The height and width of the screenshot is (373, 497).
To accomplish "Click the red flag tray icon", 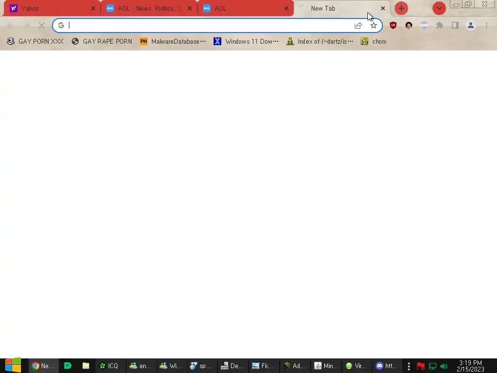I will tap(421, 366).
